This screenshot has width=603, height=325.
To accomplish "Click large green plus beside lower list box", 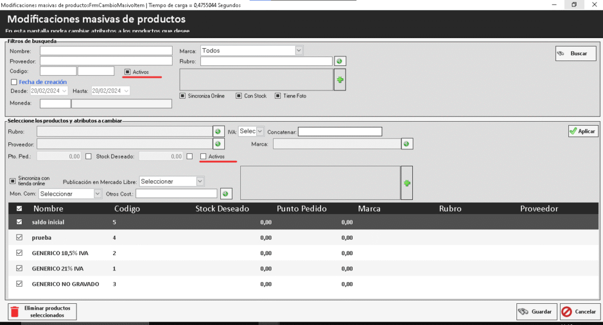I will [x=406, y=183].
